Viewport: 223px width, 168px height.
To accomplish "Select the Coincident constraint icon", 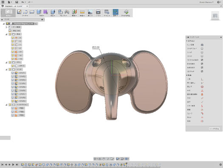I will 202,79.
